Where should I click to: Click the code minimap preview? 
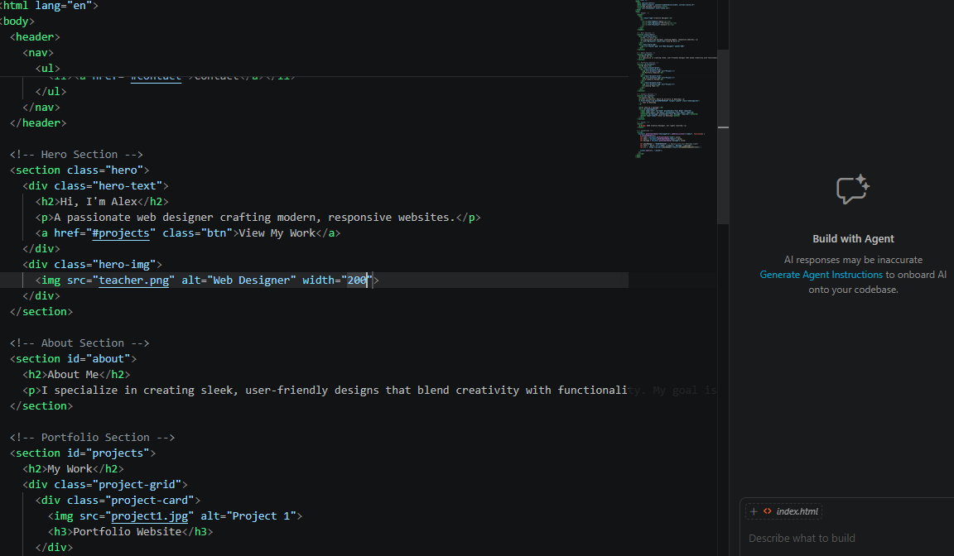(x=676, y=79)
